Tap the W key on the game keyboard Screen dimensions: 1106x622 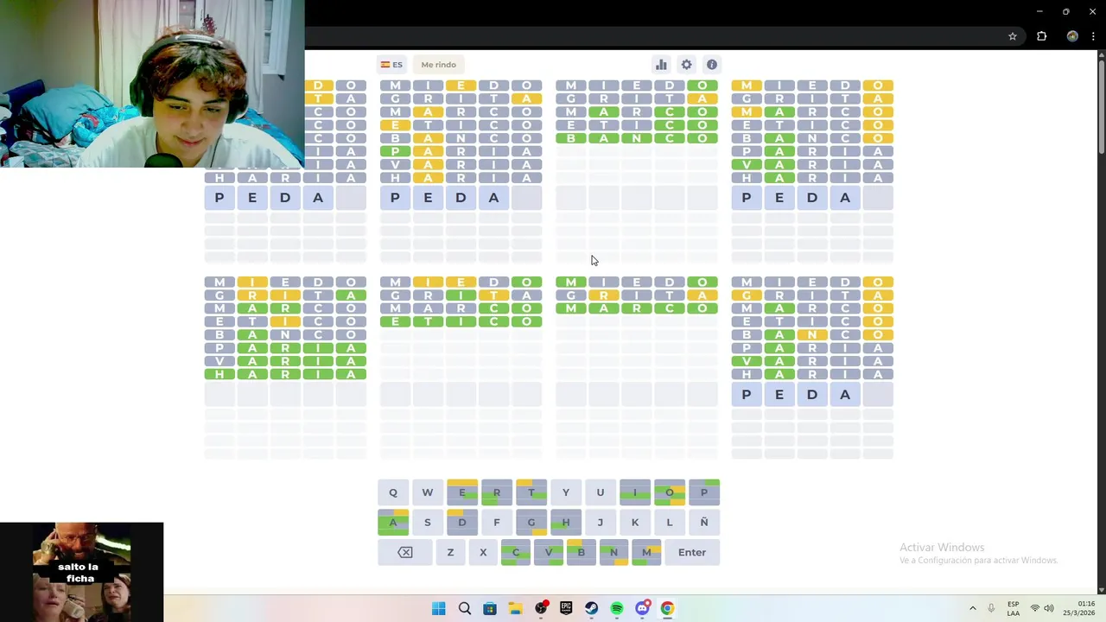click(428, 492)
